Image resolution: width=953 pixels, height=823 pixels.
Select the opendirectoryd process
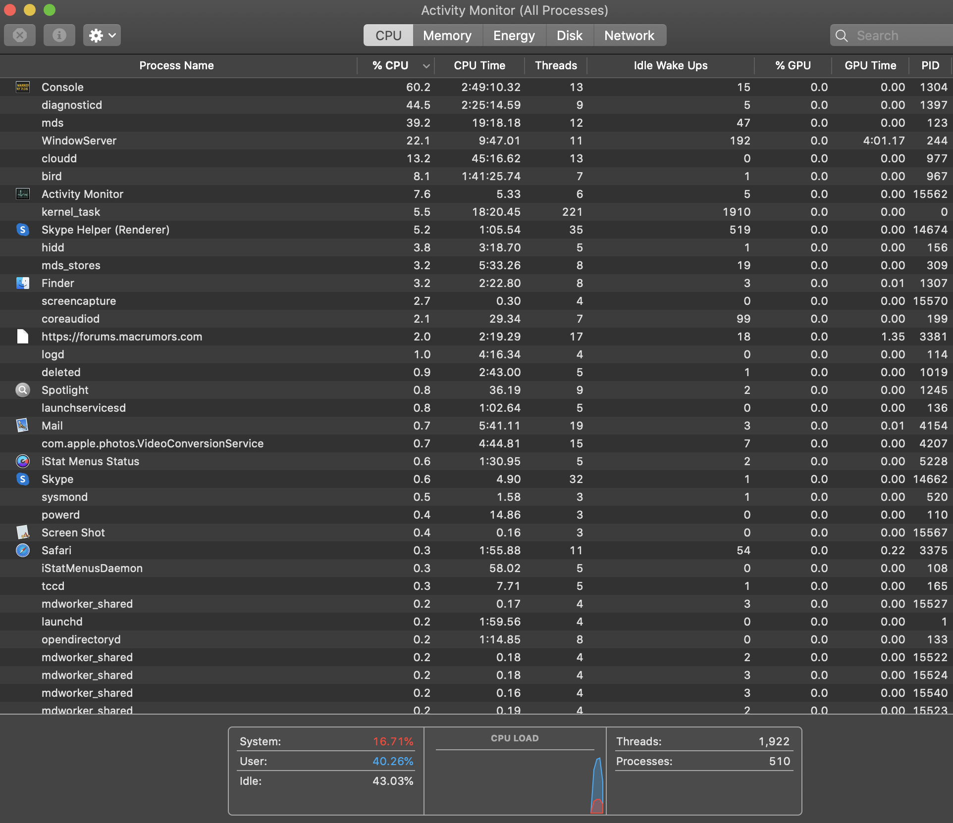click(476, 639)
